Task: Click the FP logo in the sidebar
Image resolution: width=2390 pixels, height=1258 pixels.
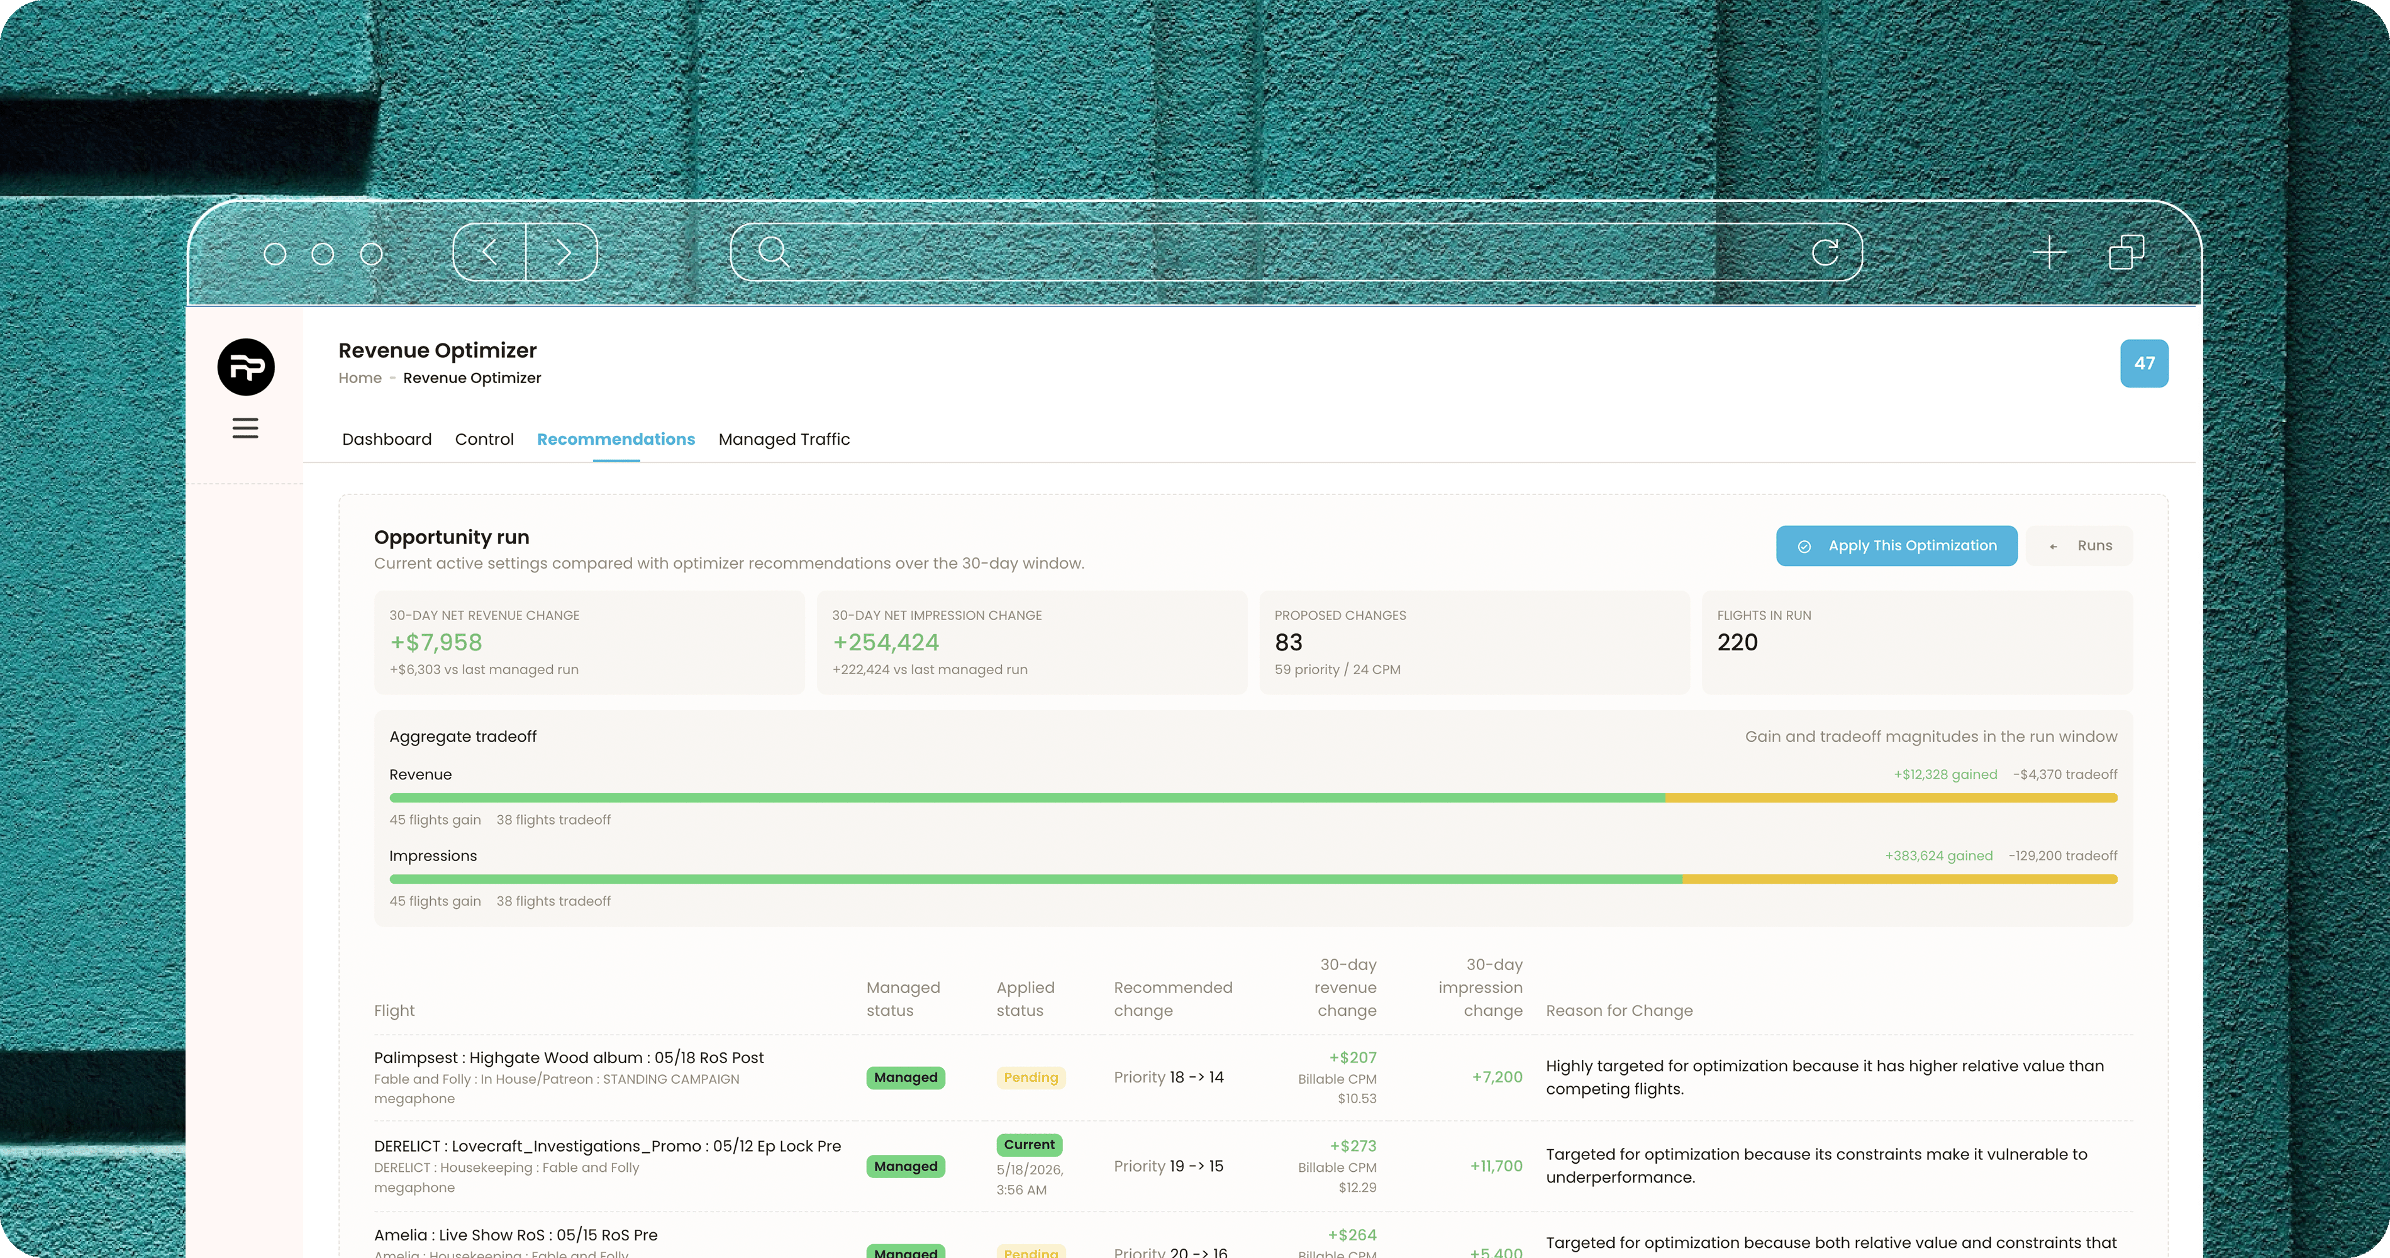Action: [x=246, y=367]
